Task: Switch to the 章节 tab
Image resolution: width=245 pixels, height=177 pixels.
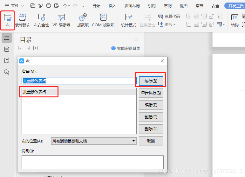Action: click(x=199, y=6)
